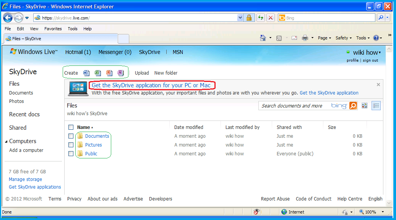396x220 pixels.
Task: Create a new PowerPoint presentation
Action: [109, 73]
